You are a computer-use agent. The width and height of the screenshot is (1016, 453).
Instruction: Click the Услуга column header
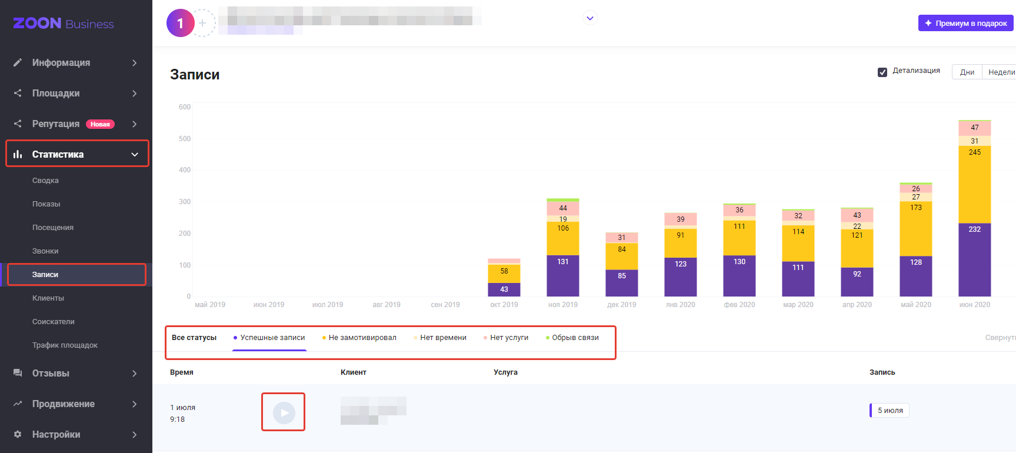click(505, 372)
